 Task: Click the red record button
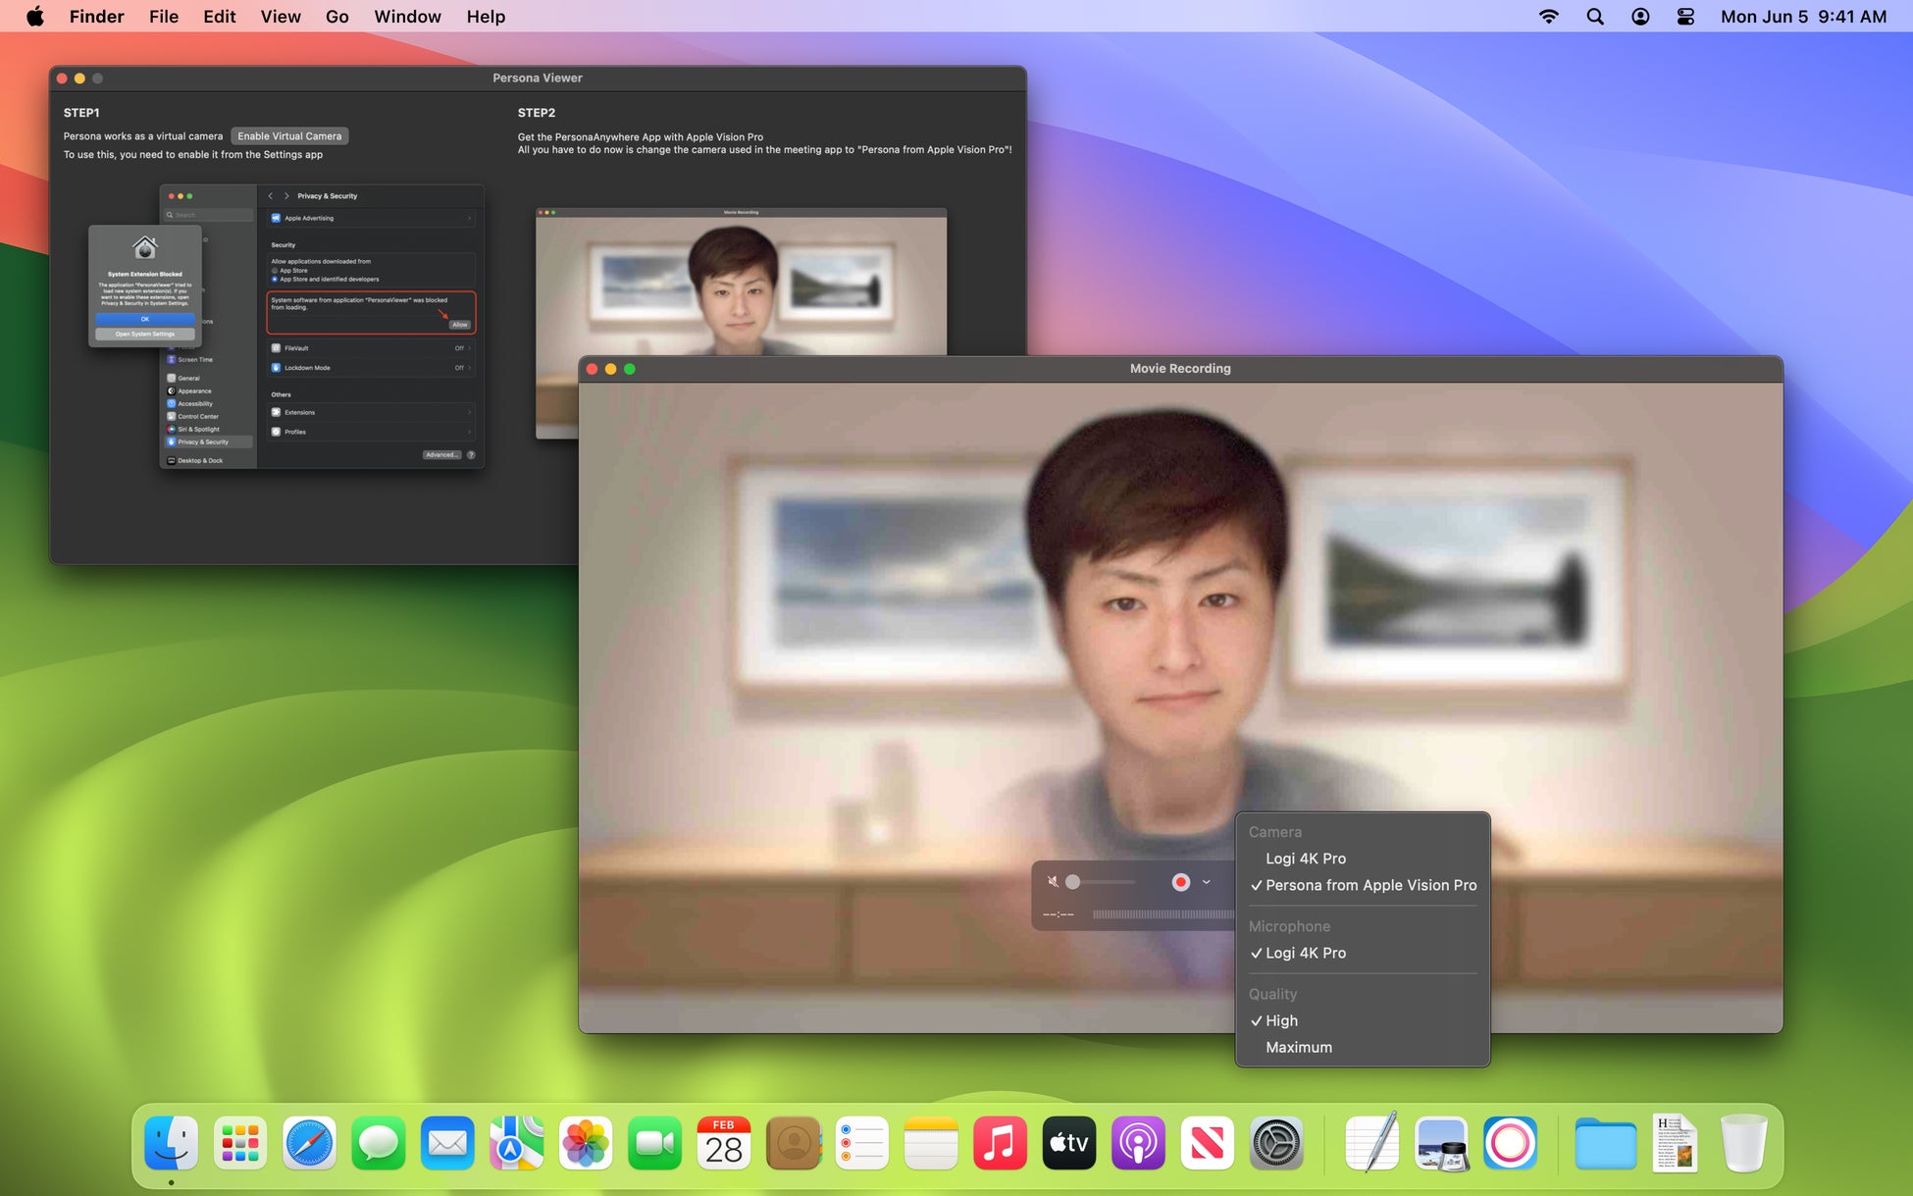coord(1180,882)
